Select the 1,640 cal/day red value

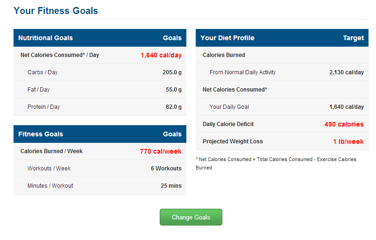(161, 55)
